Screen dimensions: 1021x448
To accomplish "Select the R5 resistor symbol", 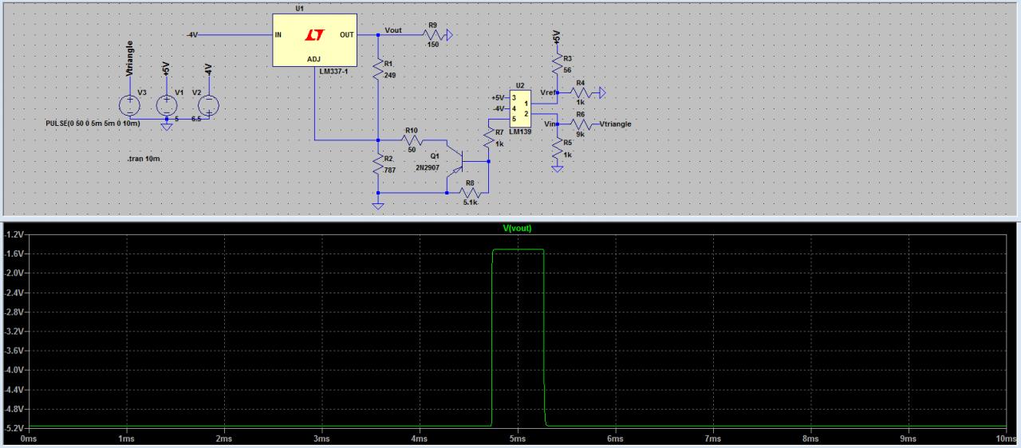I will tap(557, 149).
